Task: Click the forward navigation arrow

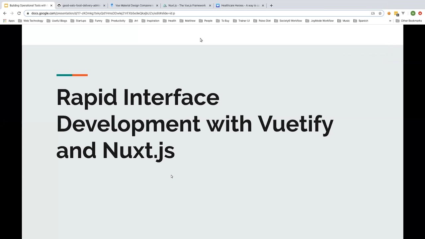Action: (x=12, y=13)
